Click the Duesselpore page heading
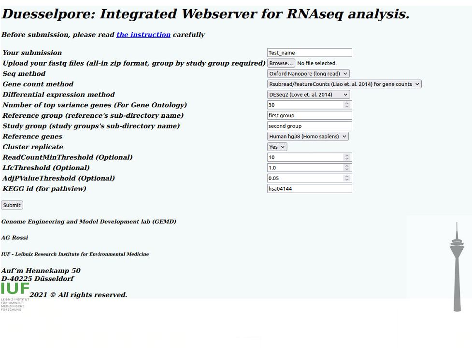Viewport: 472px width, 348px height. click(x=206, y=14)
